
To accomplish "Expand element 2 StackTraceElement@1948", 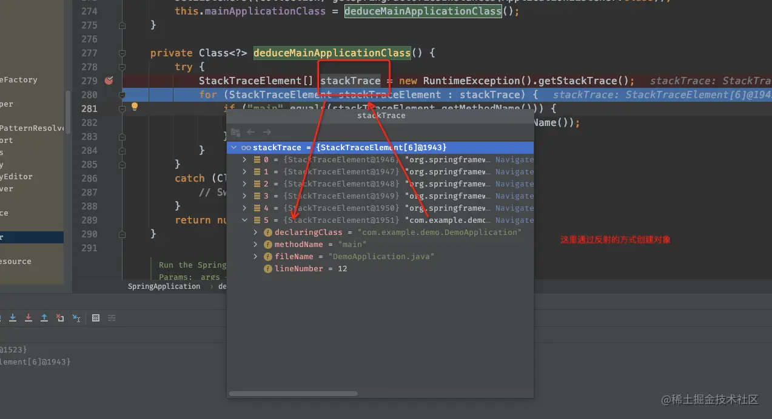I will [x=245, y=184].
